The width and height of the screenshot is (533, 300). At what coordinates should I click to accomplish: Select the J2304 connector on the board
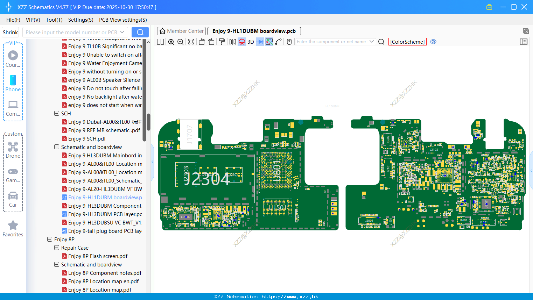pos(206,179)
